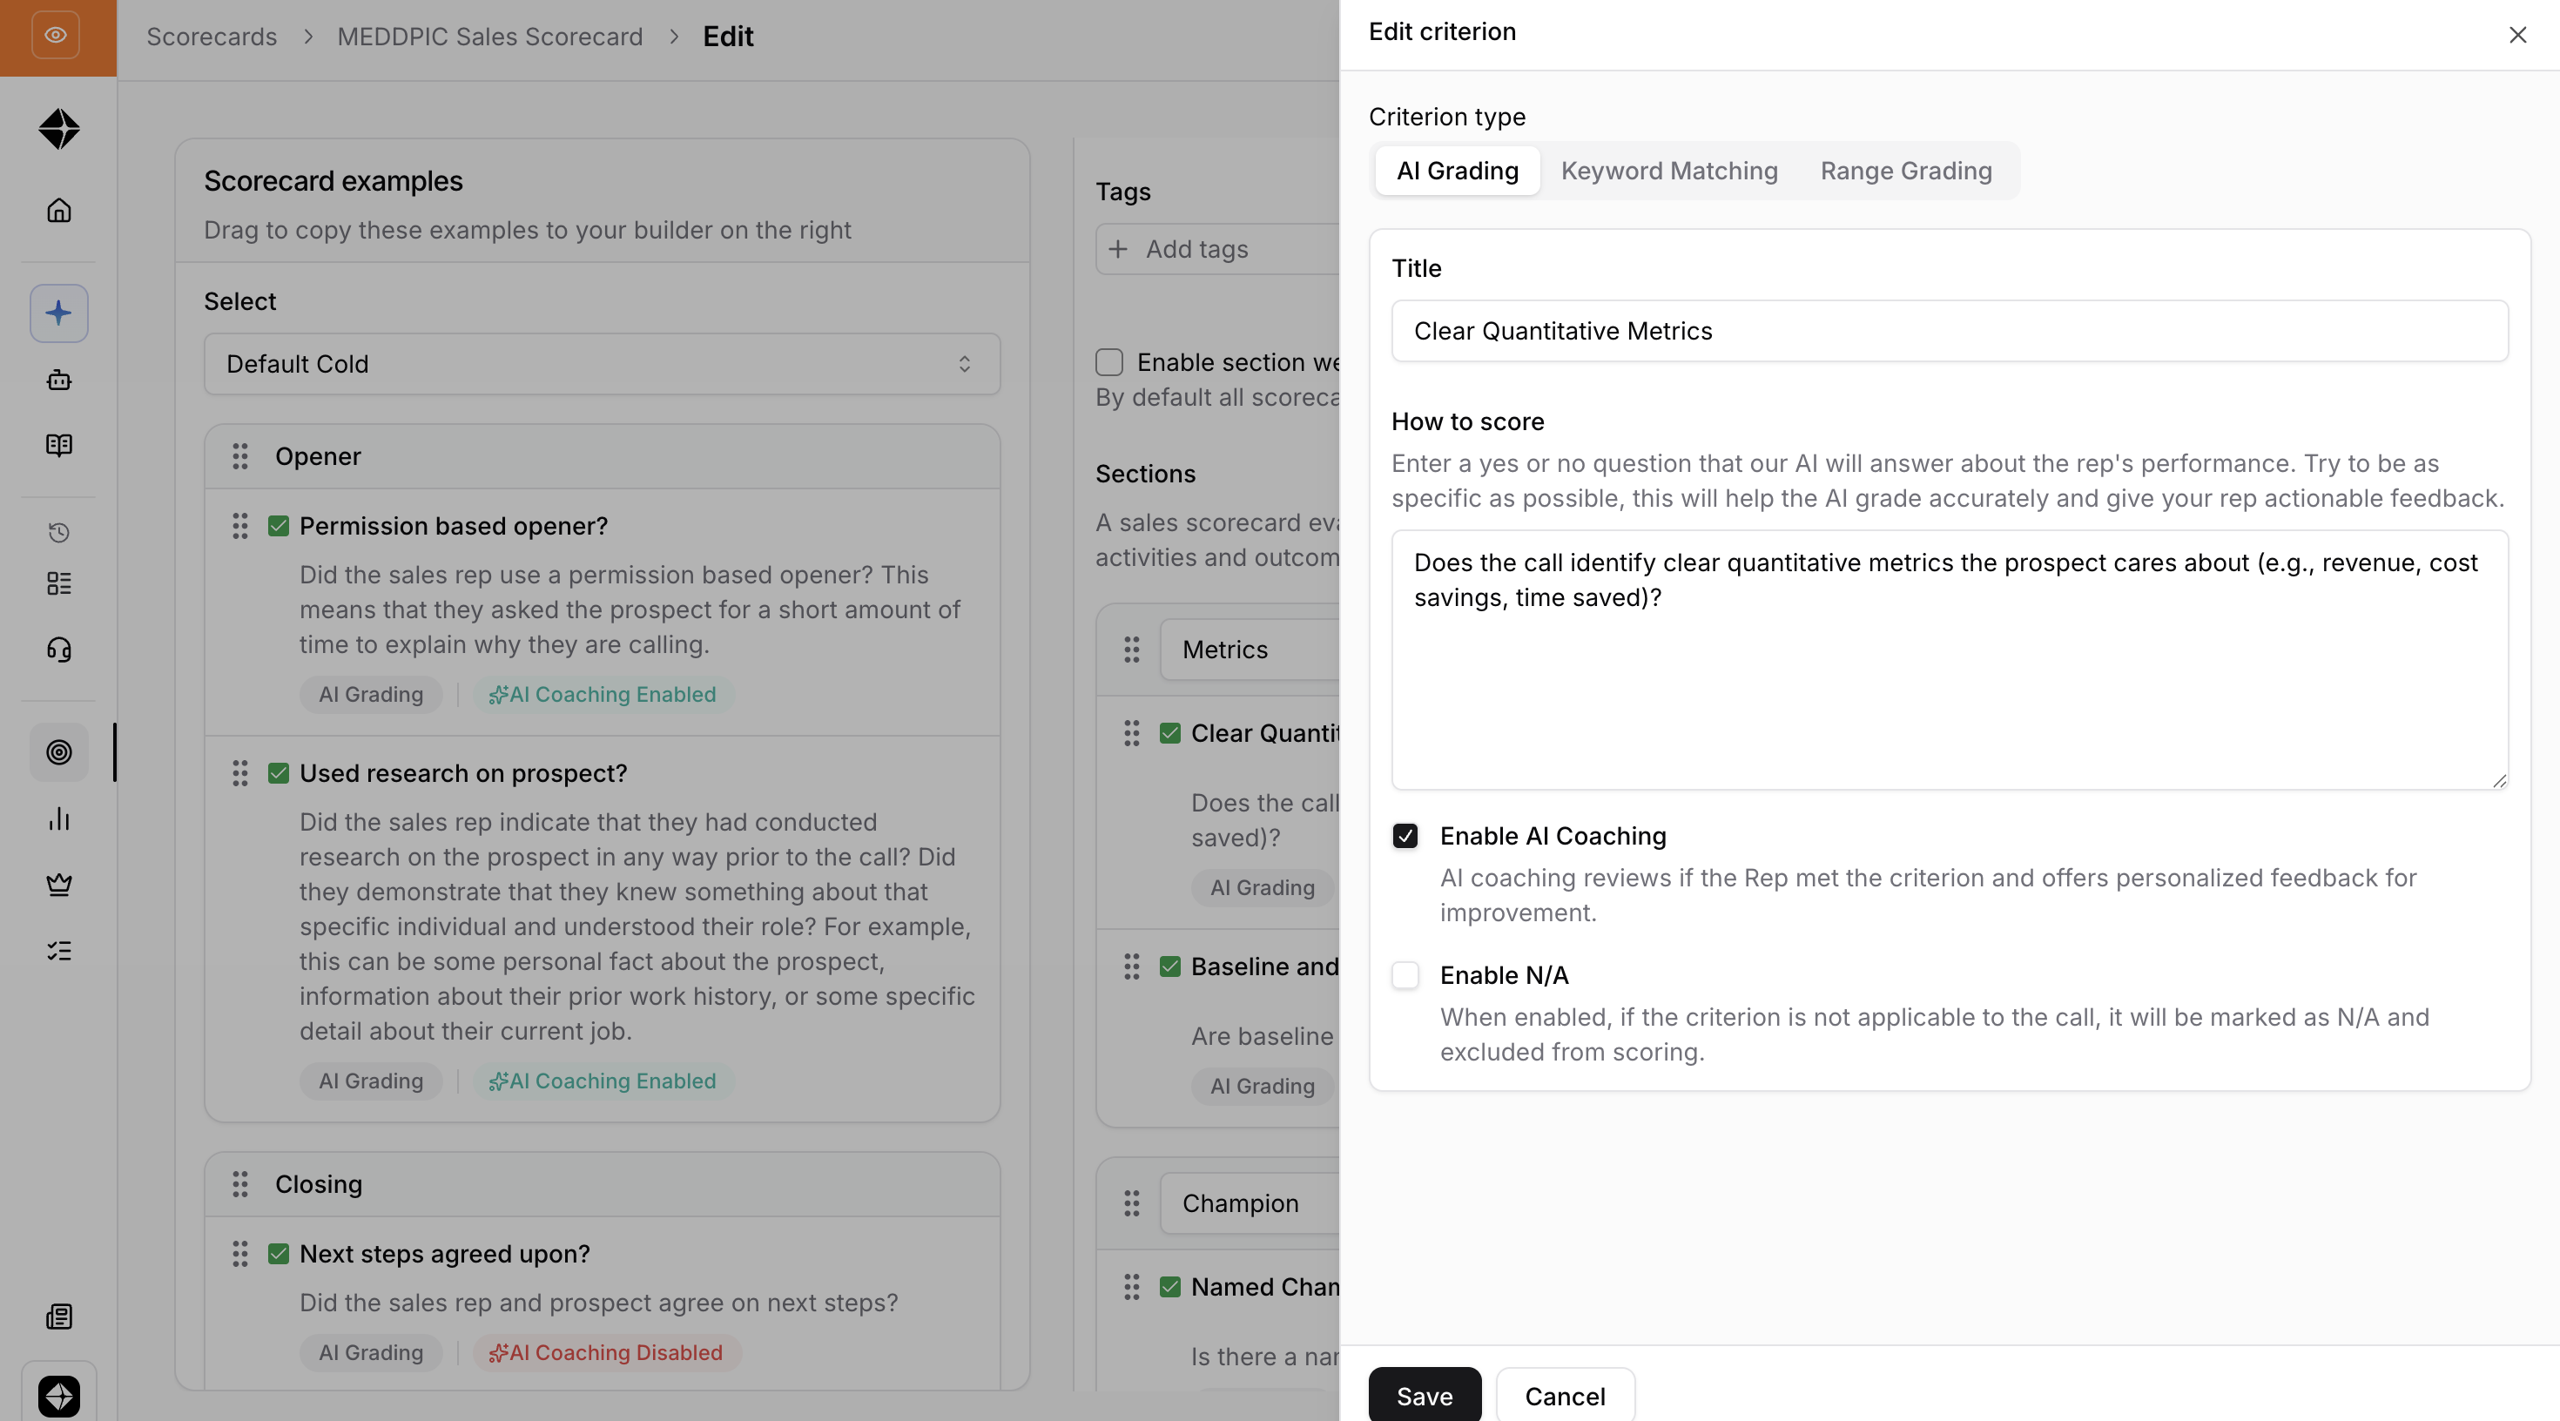Open the headset icon in sidebar

click(58, 650)
